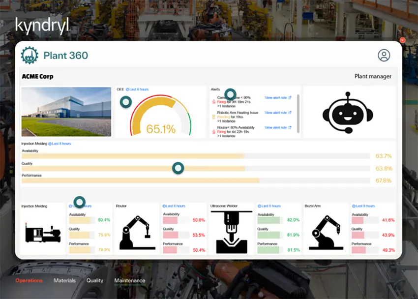
Task: Click Last 8 hours on the Router card
Action: click(174, 206)
